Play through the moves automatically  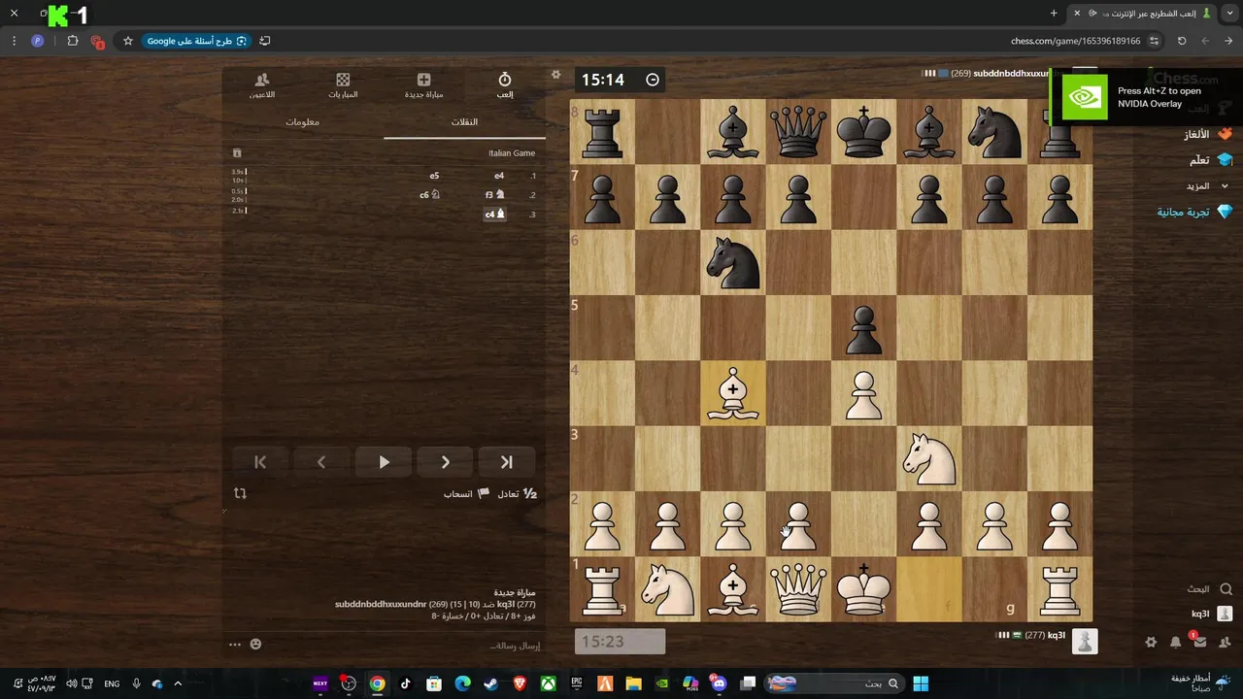[384, 462]
